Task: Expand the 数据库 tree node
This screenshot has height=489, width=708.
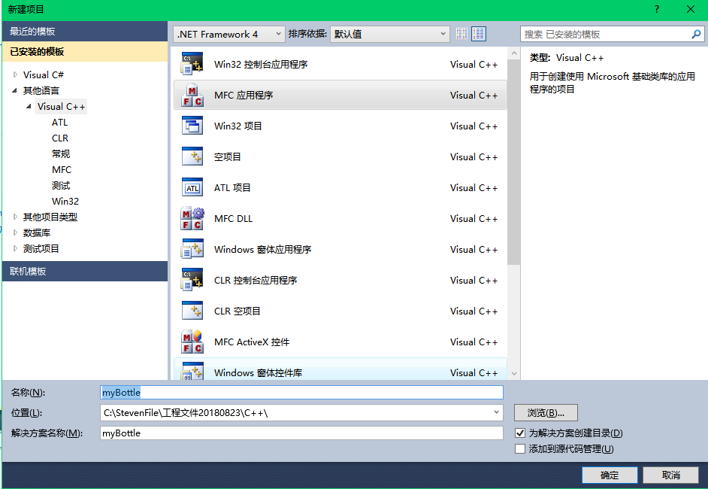Action: tap(15, 232)
